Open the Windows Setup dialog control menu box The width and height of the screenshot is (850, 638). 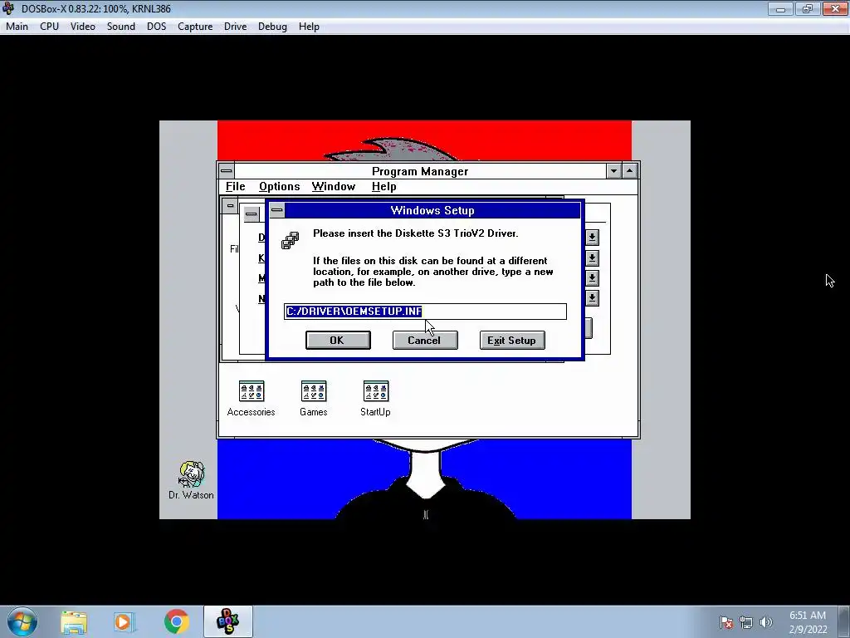coord(277,210)
